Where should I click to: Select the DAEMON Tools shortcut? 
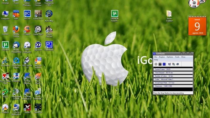click(x=115, y=16)
